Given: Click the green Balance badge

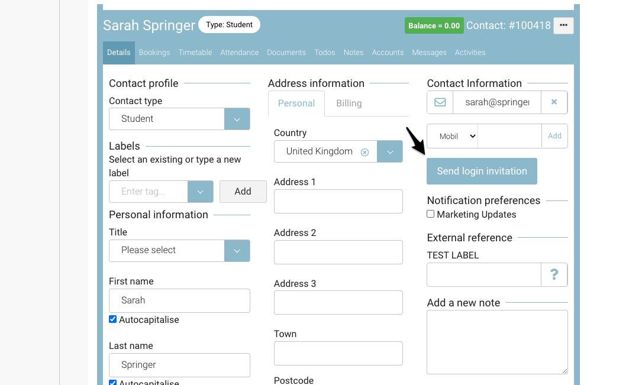Looking at the screenshot, I should (x=434, y=25).
